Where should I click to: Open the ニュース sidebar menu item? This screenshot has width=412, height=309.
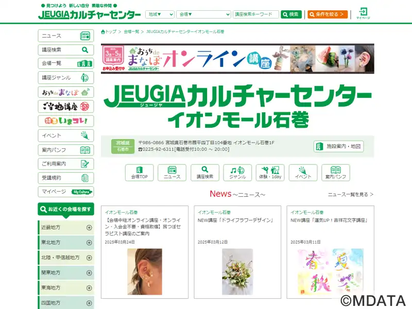(x=66, y=36)
